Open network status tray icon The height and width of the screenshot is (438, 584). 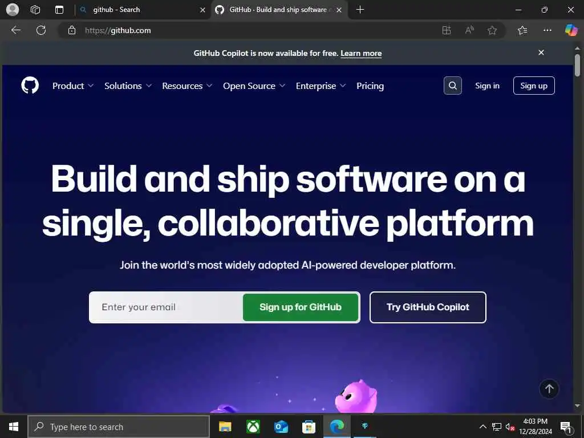click(x=497, y=427)
